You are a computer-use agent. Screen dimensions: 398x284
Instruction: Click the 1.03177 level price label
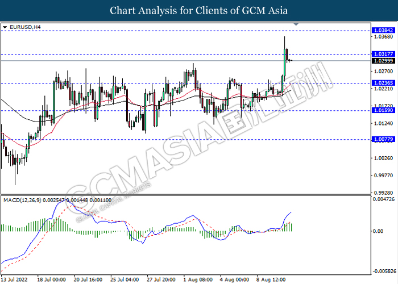[x=383, y=54]
